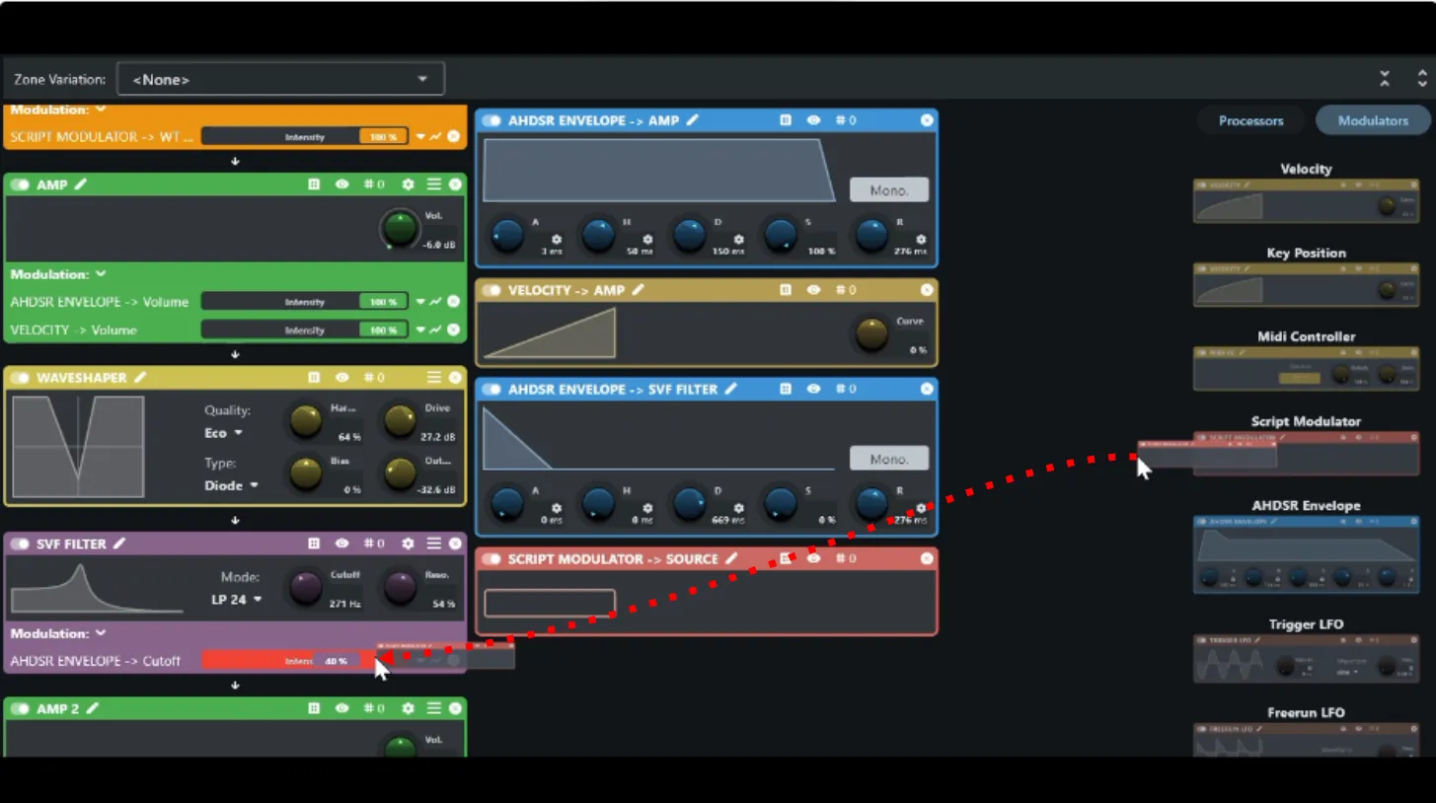Remove the AHDSR ENVELOPE -> AMP modulator
Image resolution: width=1436 pixels, height=803 pixels.
point(927,120)
